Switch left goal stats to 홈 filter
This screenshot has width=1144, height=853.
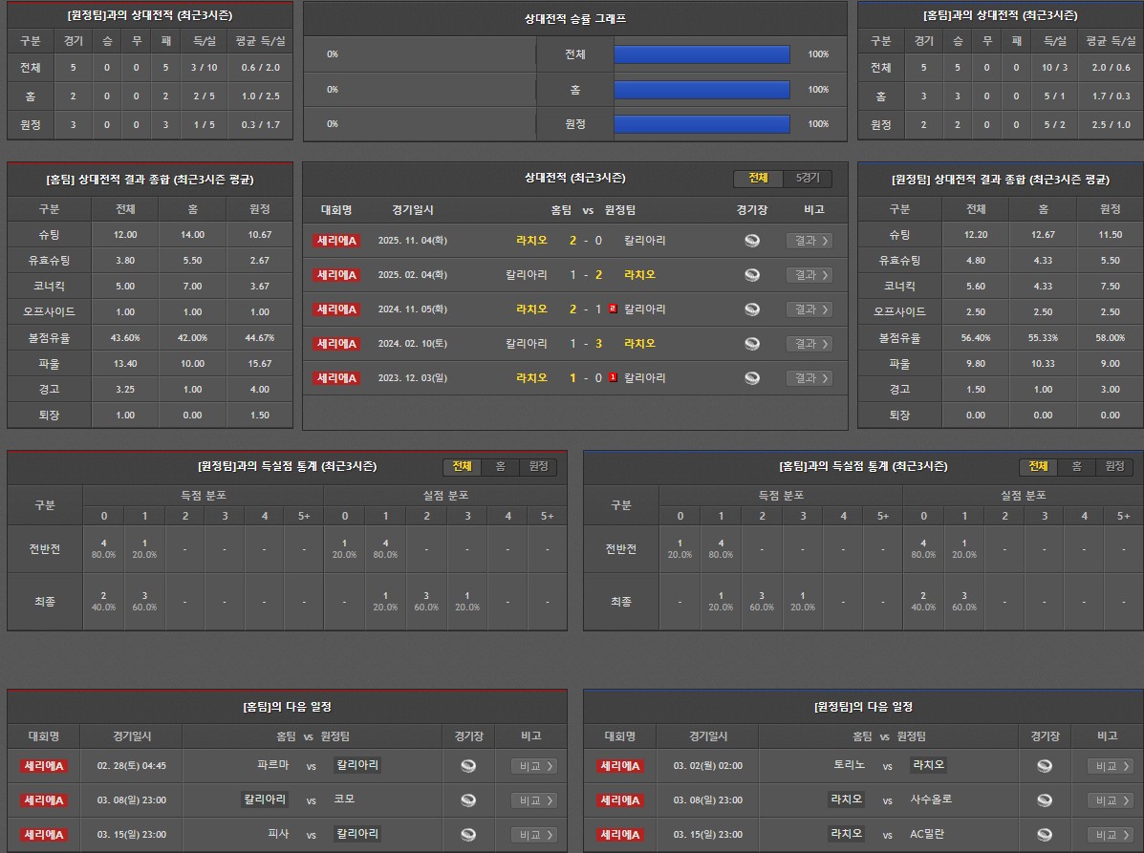pos(500,466)
